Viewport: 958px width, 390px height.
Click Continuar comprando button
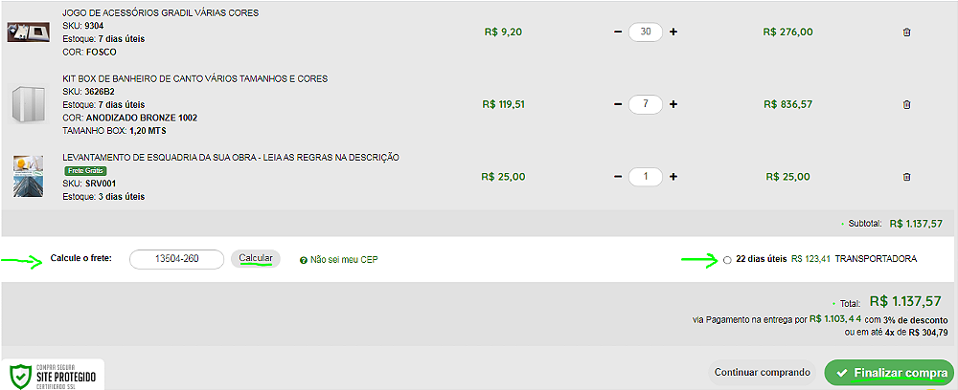pos(763,373)
